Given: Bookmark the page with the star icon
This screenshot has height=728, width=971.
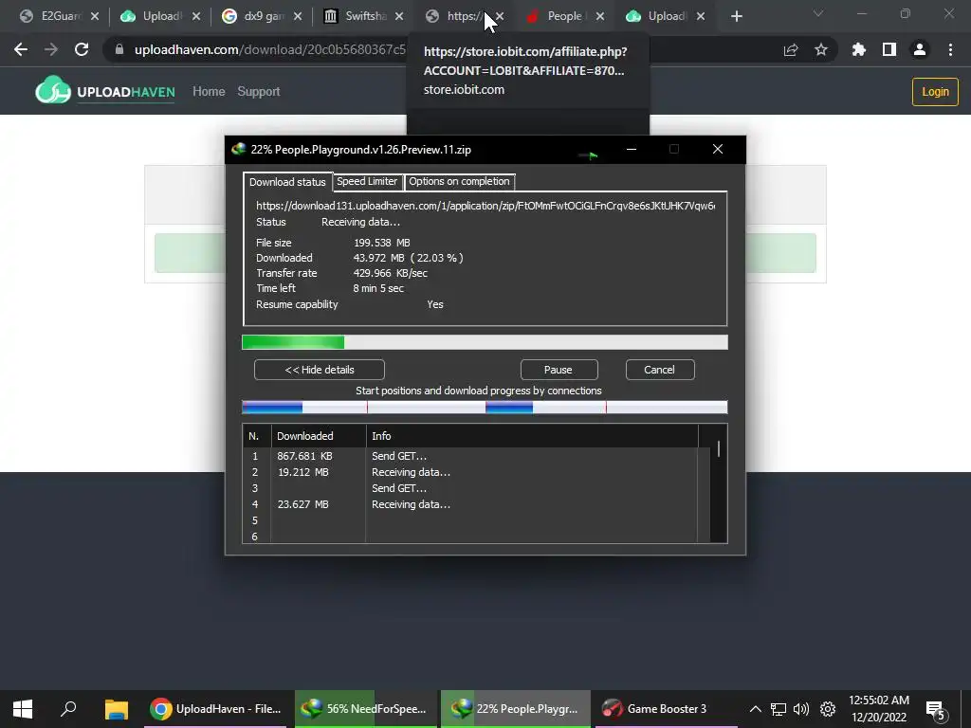Looking at the screenshot, I should coord(821,49).
